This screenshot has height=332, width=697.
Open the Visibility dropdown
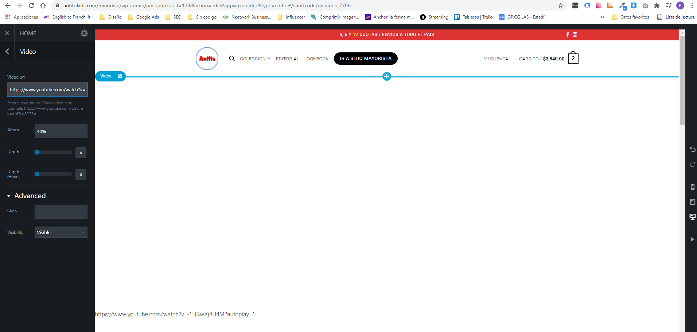(61, 232)
